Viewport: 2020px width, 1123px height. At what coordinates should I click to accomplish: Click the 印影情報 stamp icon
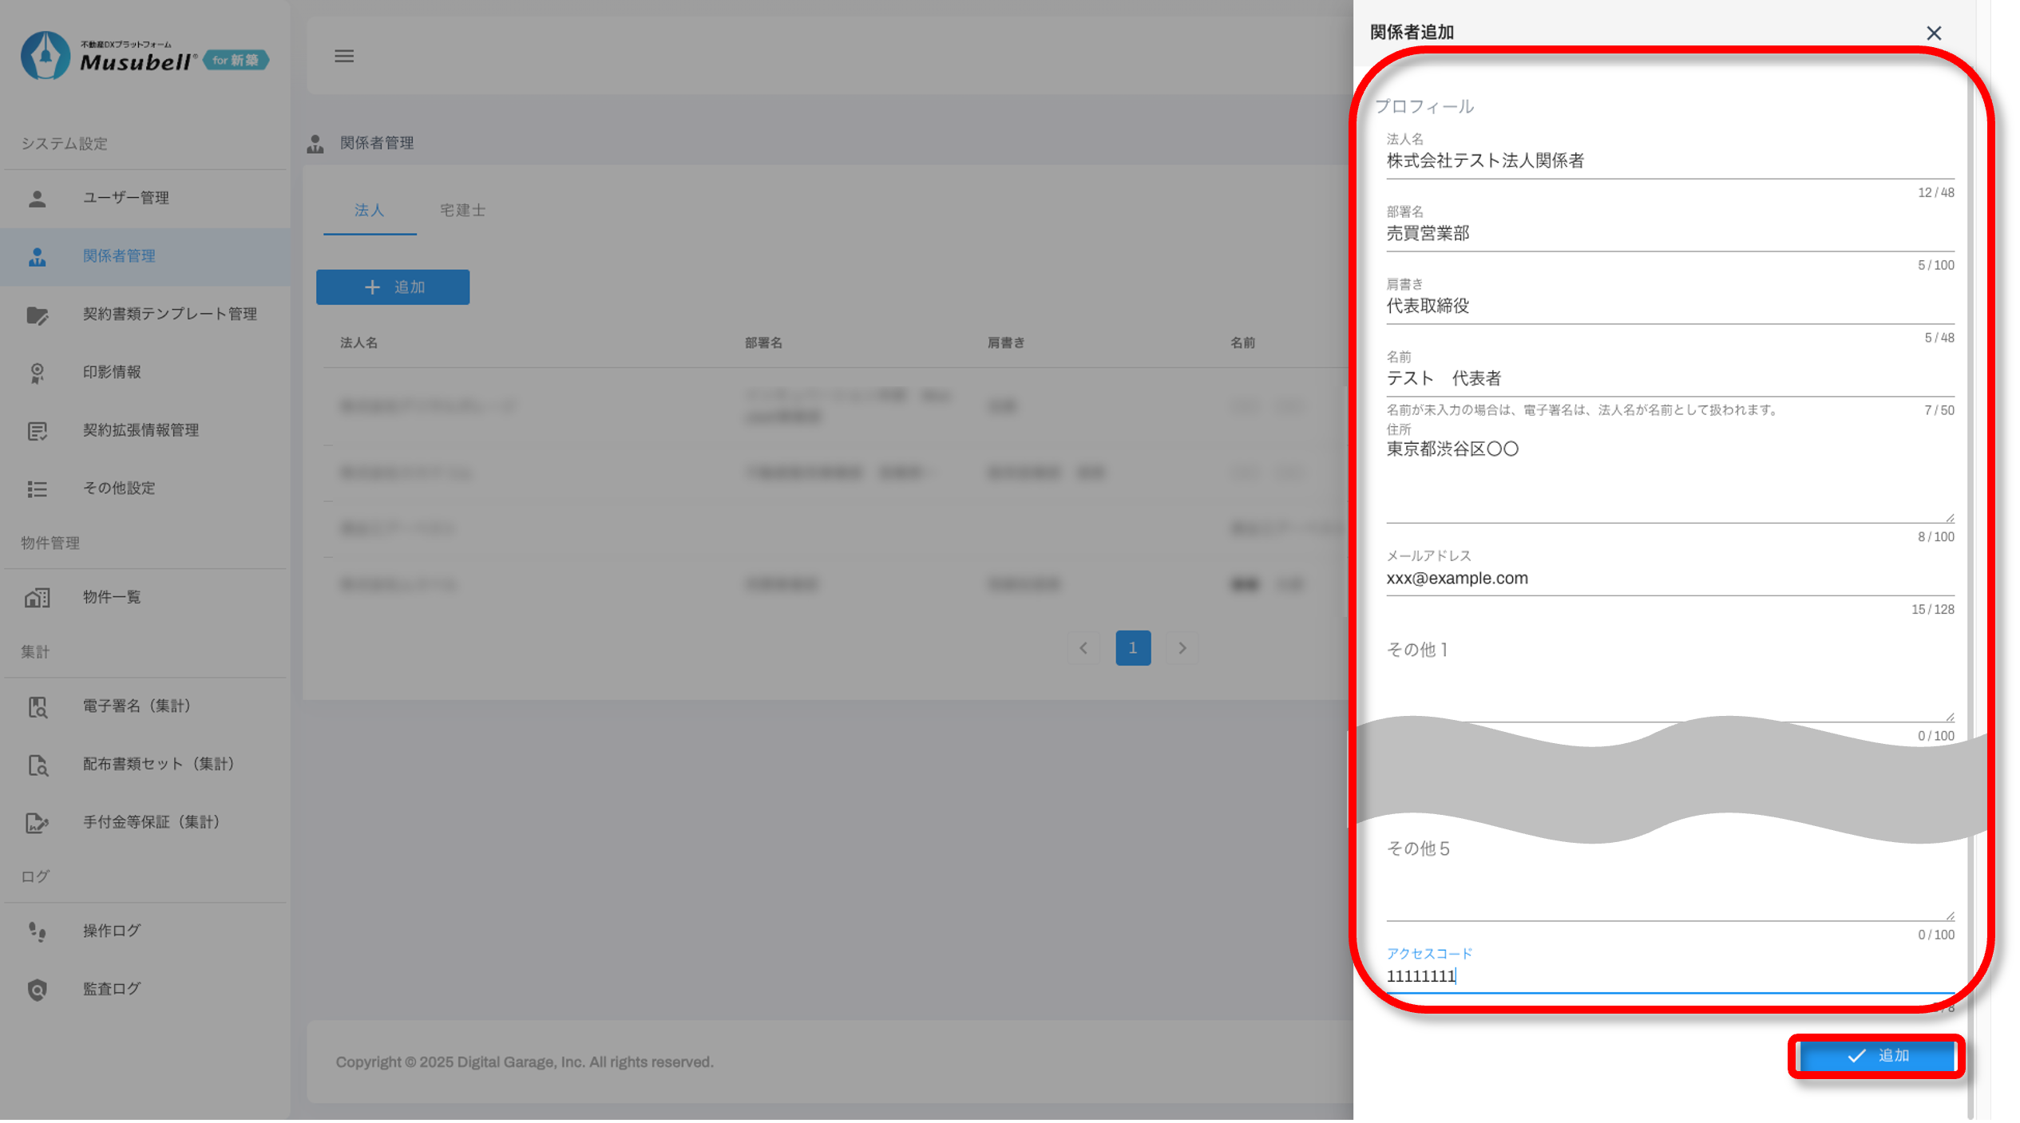tap(38, 373)
